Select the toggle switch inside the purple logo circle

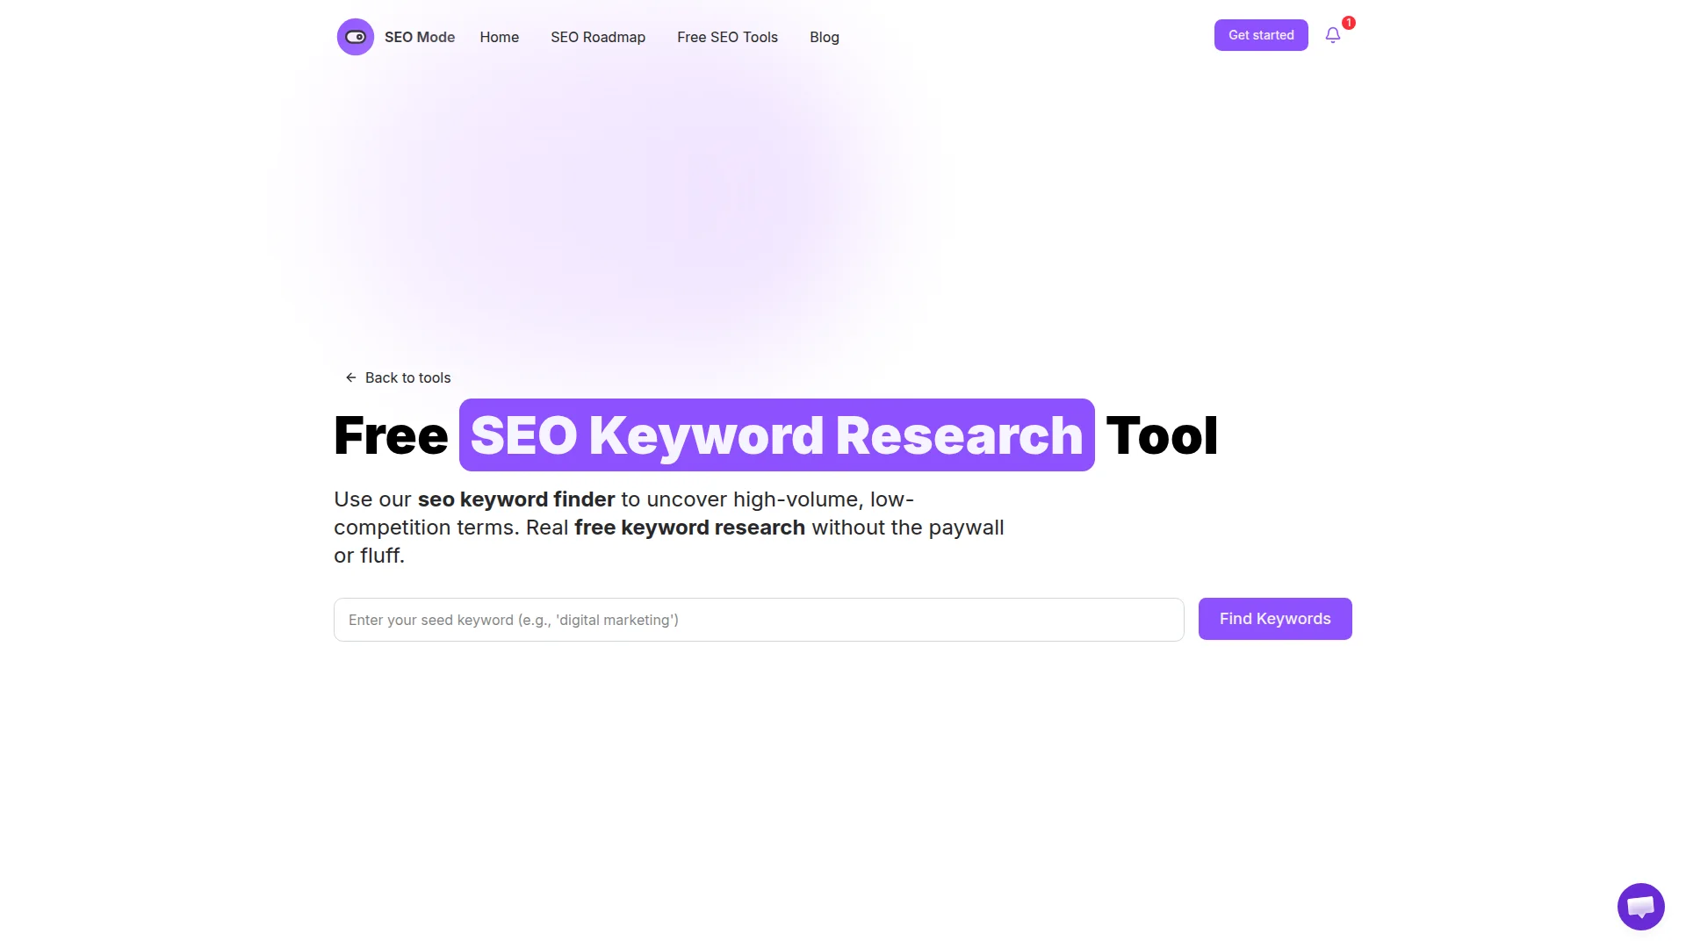click(355, 37)
